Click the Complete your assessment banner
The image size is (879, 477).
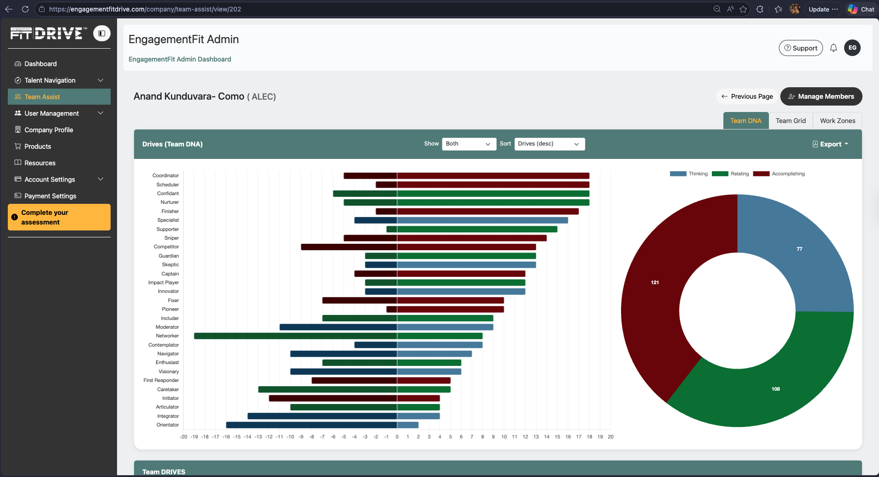pos(59,217)
